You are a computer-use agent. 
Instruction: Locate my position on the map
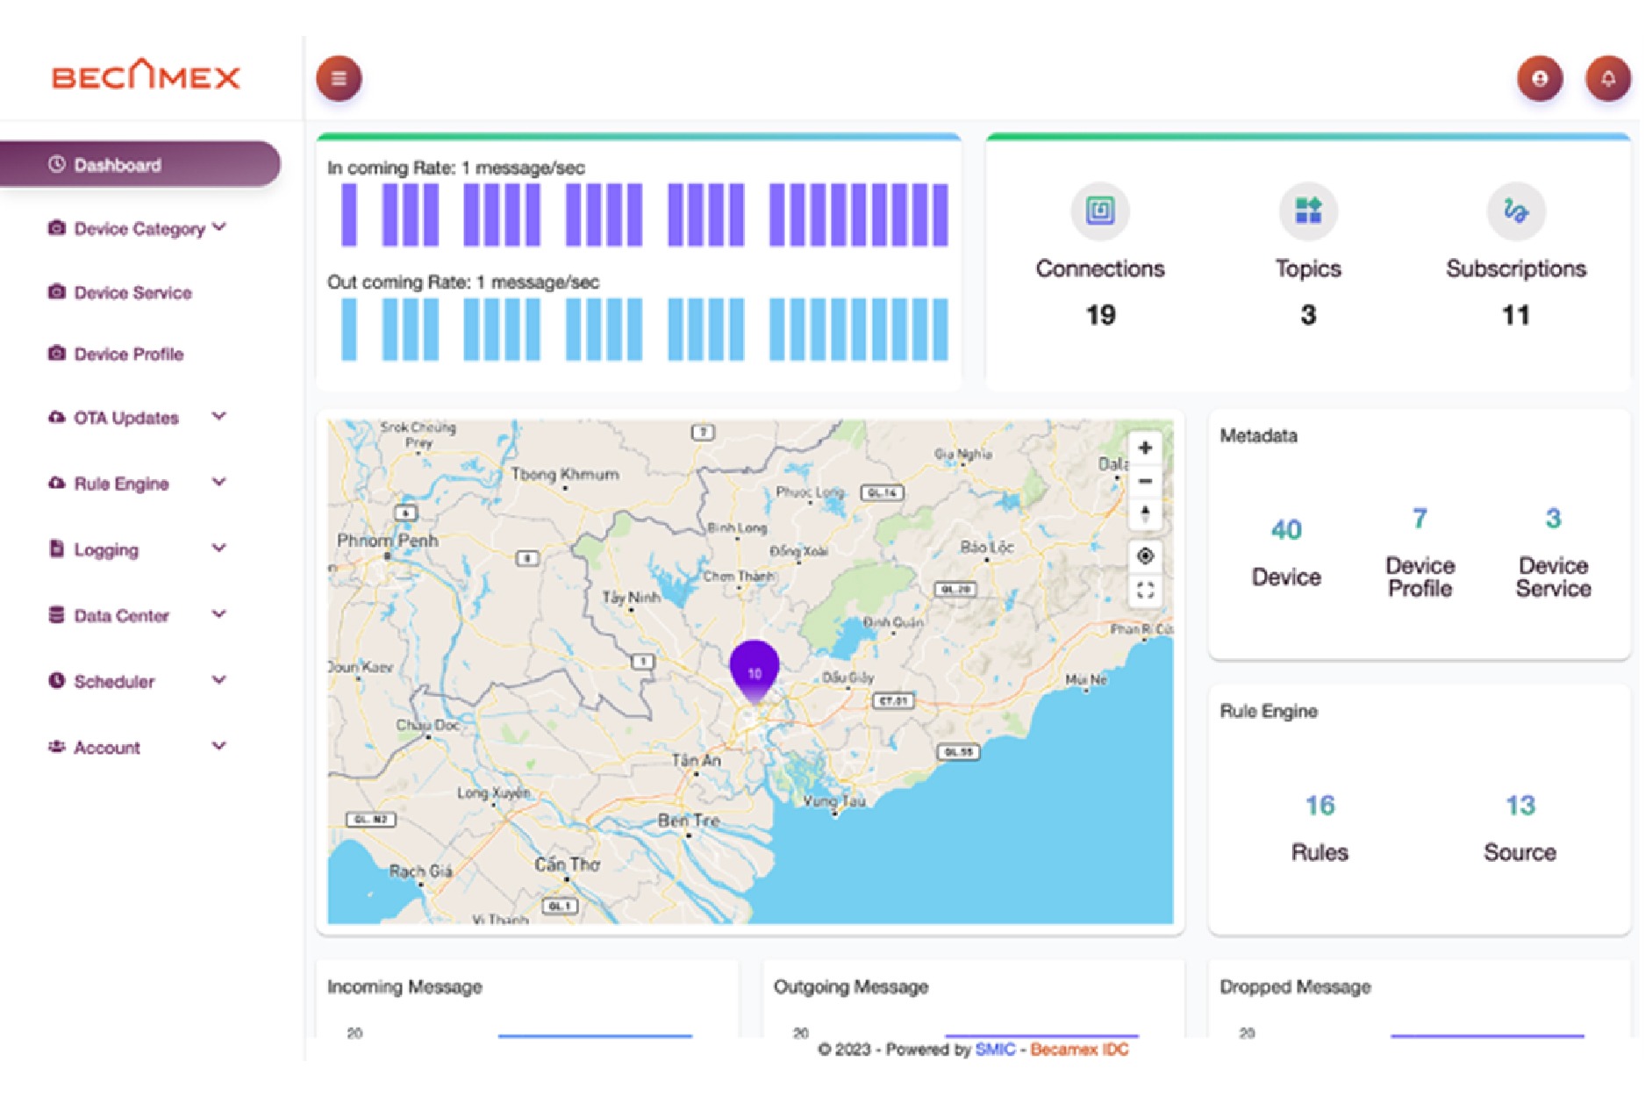[x=1145, y=556]
